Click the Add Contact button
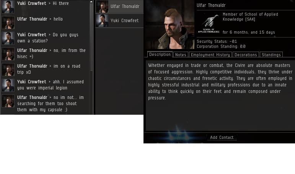 (x=222, y=137)
